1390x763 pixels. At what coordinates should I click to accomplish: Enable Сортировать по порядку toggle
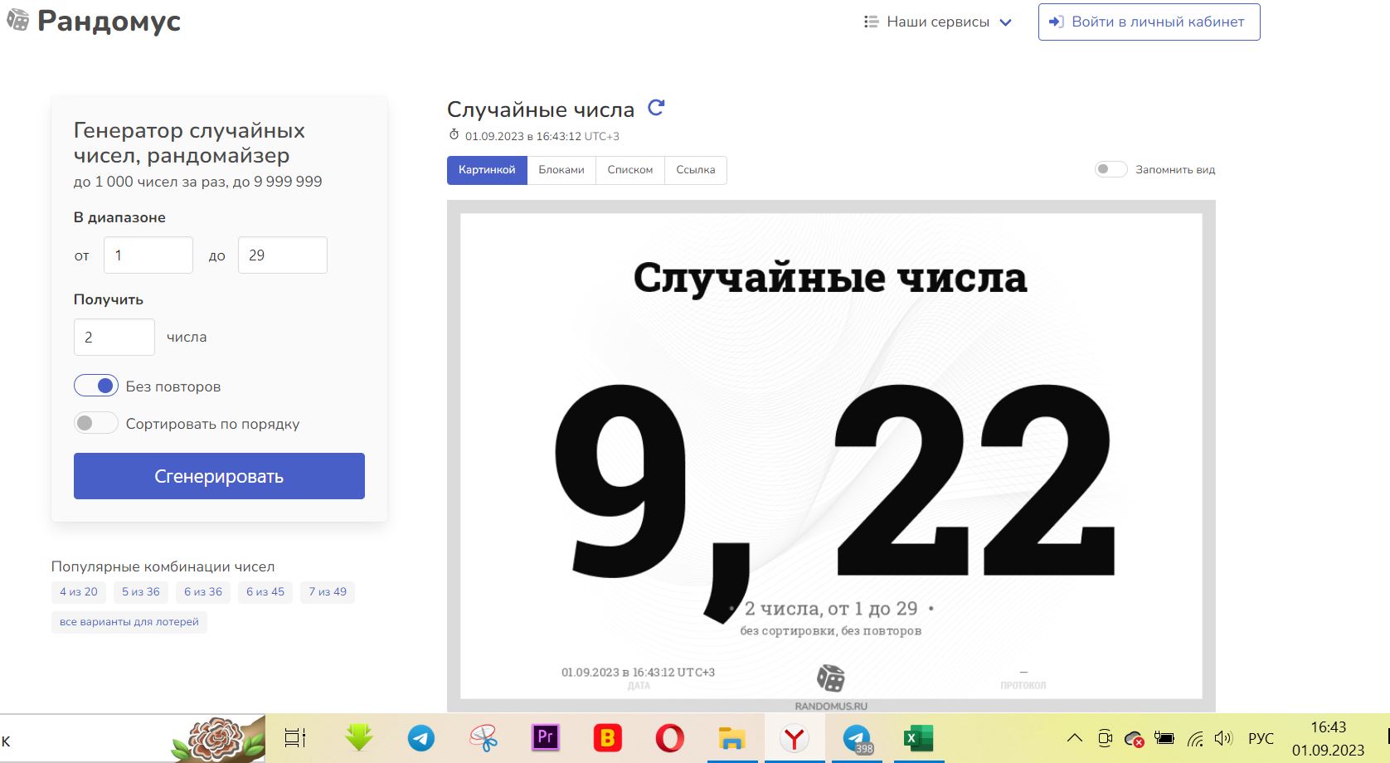[x=96, y=424]
